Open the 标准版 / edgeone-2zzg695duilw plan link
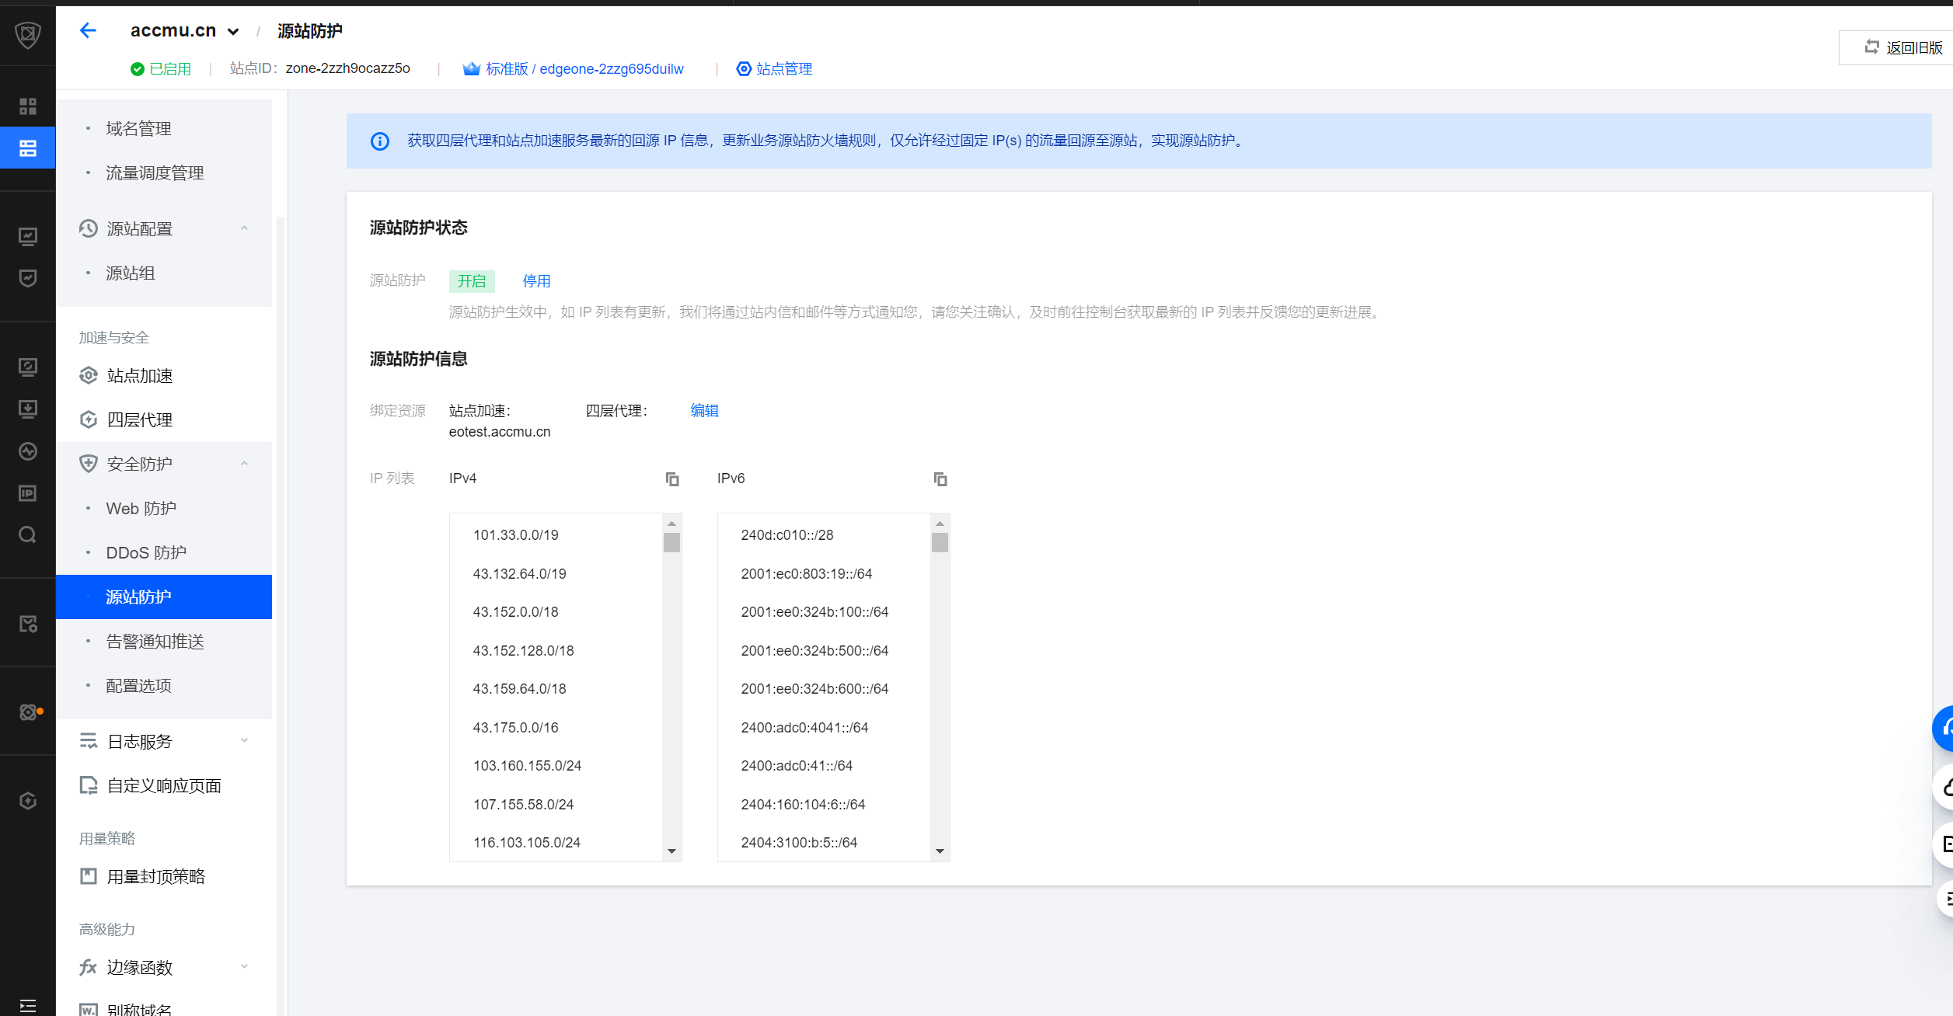The image size is (1953, 1016). tap(584, 69)
